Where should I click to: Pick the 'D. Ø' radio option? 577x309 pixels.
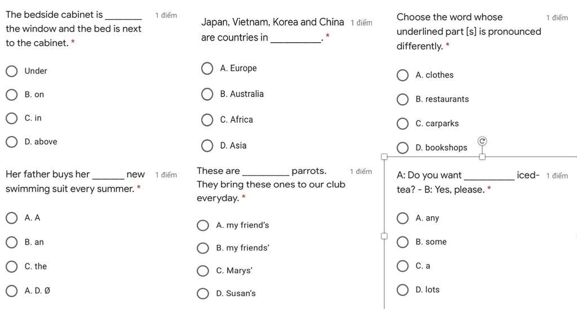click(x=11, y=291)
